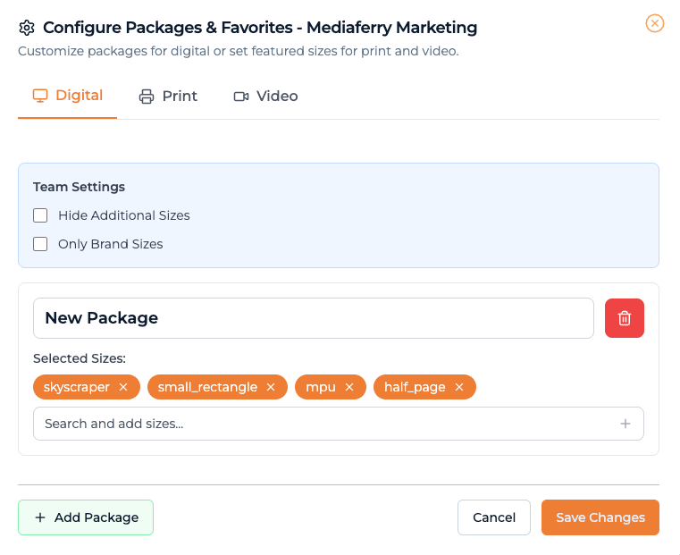Remove the half_page size tag

pos(459,387)
